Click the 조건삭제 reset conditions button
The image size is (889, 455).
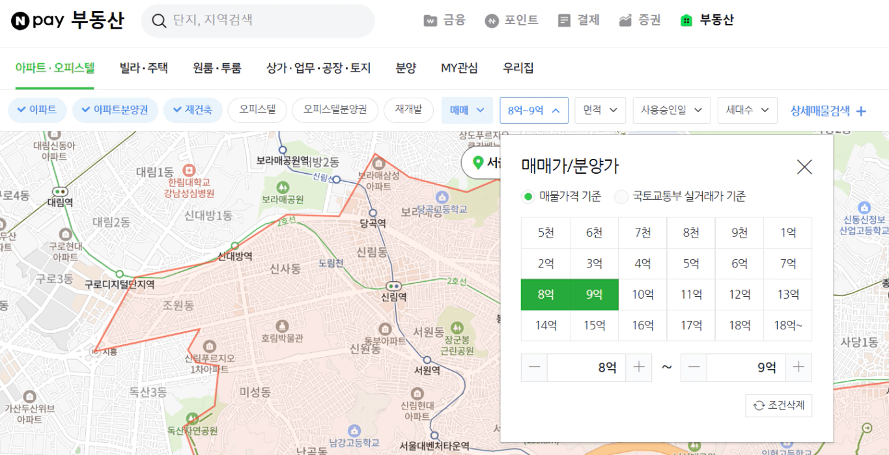[779, 406]
